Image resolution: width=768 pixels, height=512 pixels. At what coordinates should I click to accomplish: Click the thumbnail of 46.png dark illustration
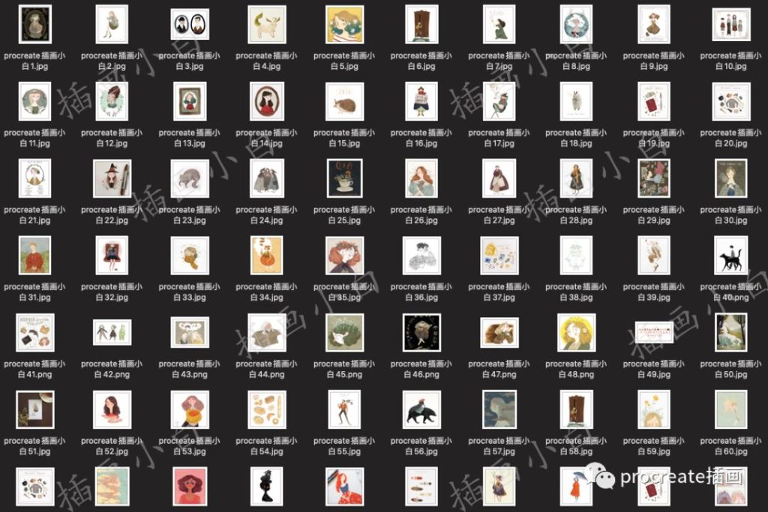pyautogui.click(x=421, y=332)
